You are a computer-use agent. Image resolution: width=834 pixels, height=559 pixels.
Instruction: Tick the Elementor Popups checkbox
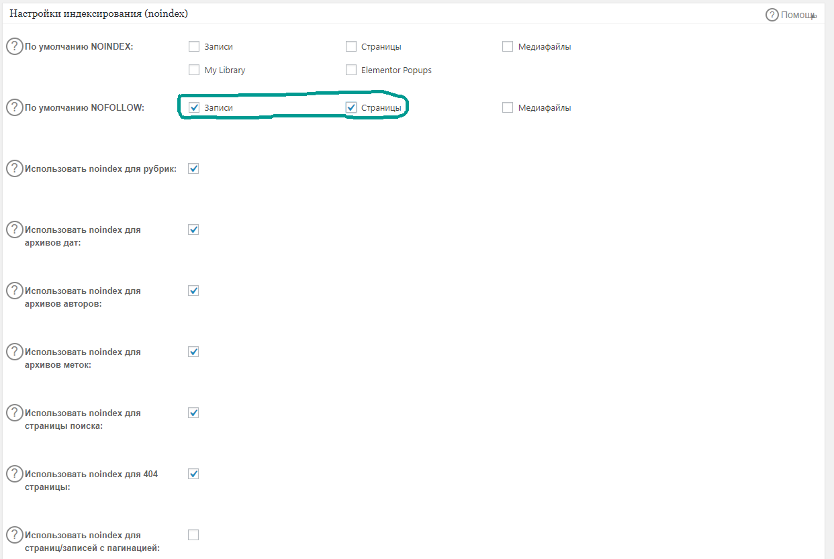click(x=351, y=70)
